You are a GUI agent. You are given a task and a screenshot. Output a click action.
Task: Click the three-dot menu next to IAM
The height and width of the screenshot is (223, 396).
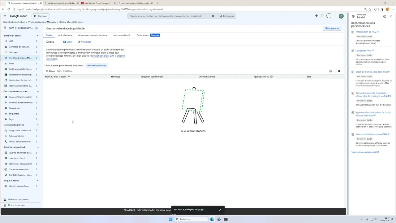(37, 41)
